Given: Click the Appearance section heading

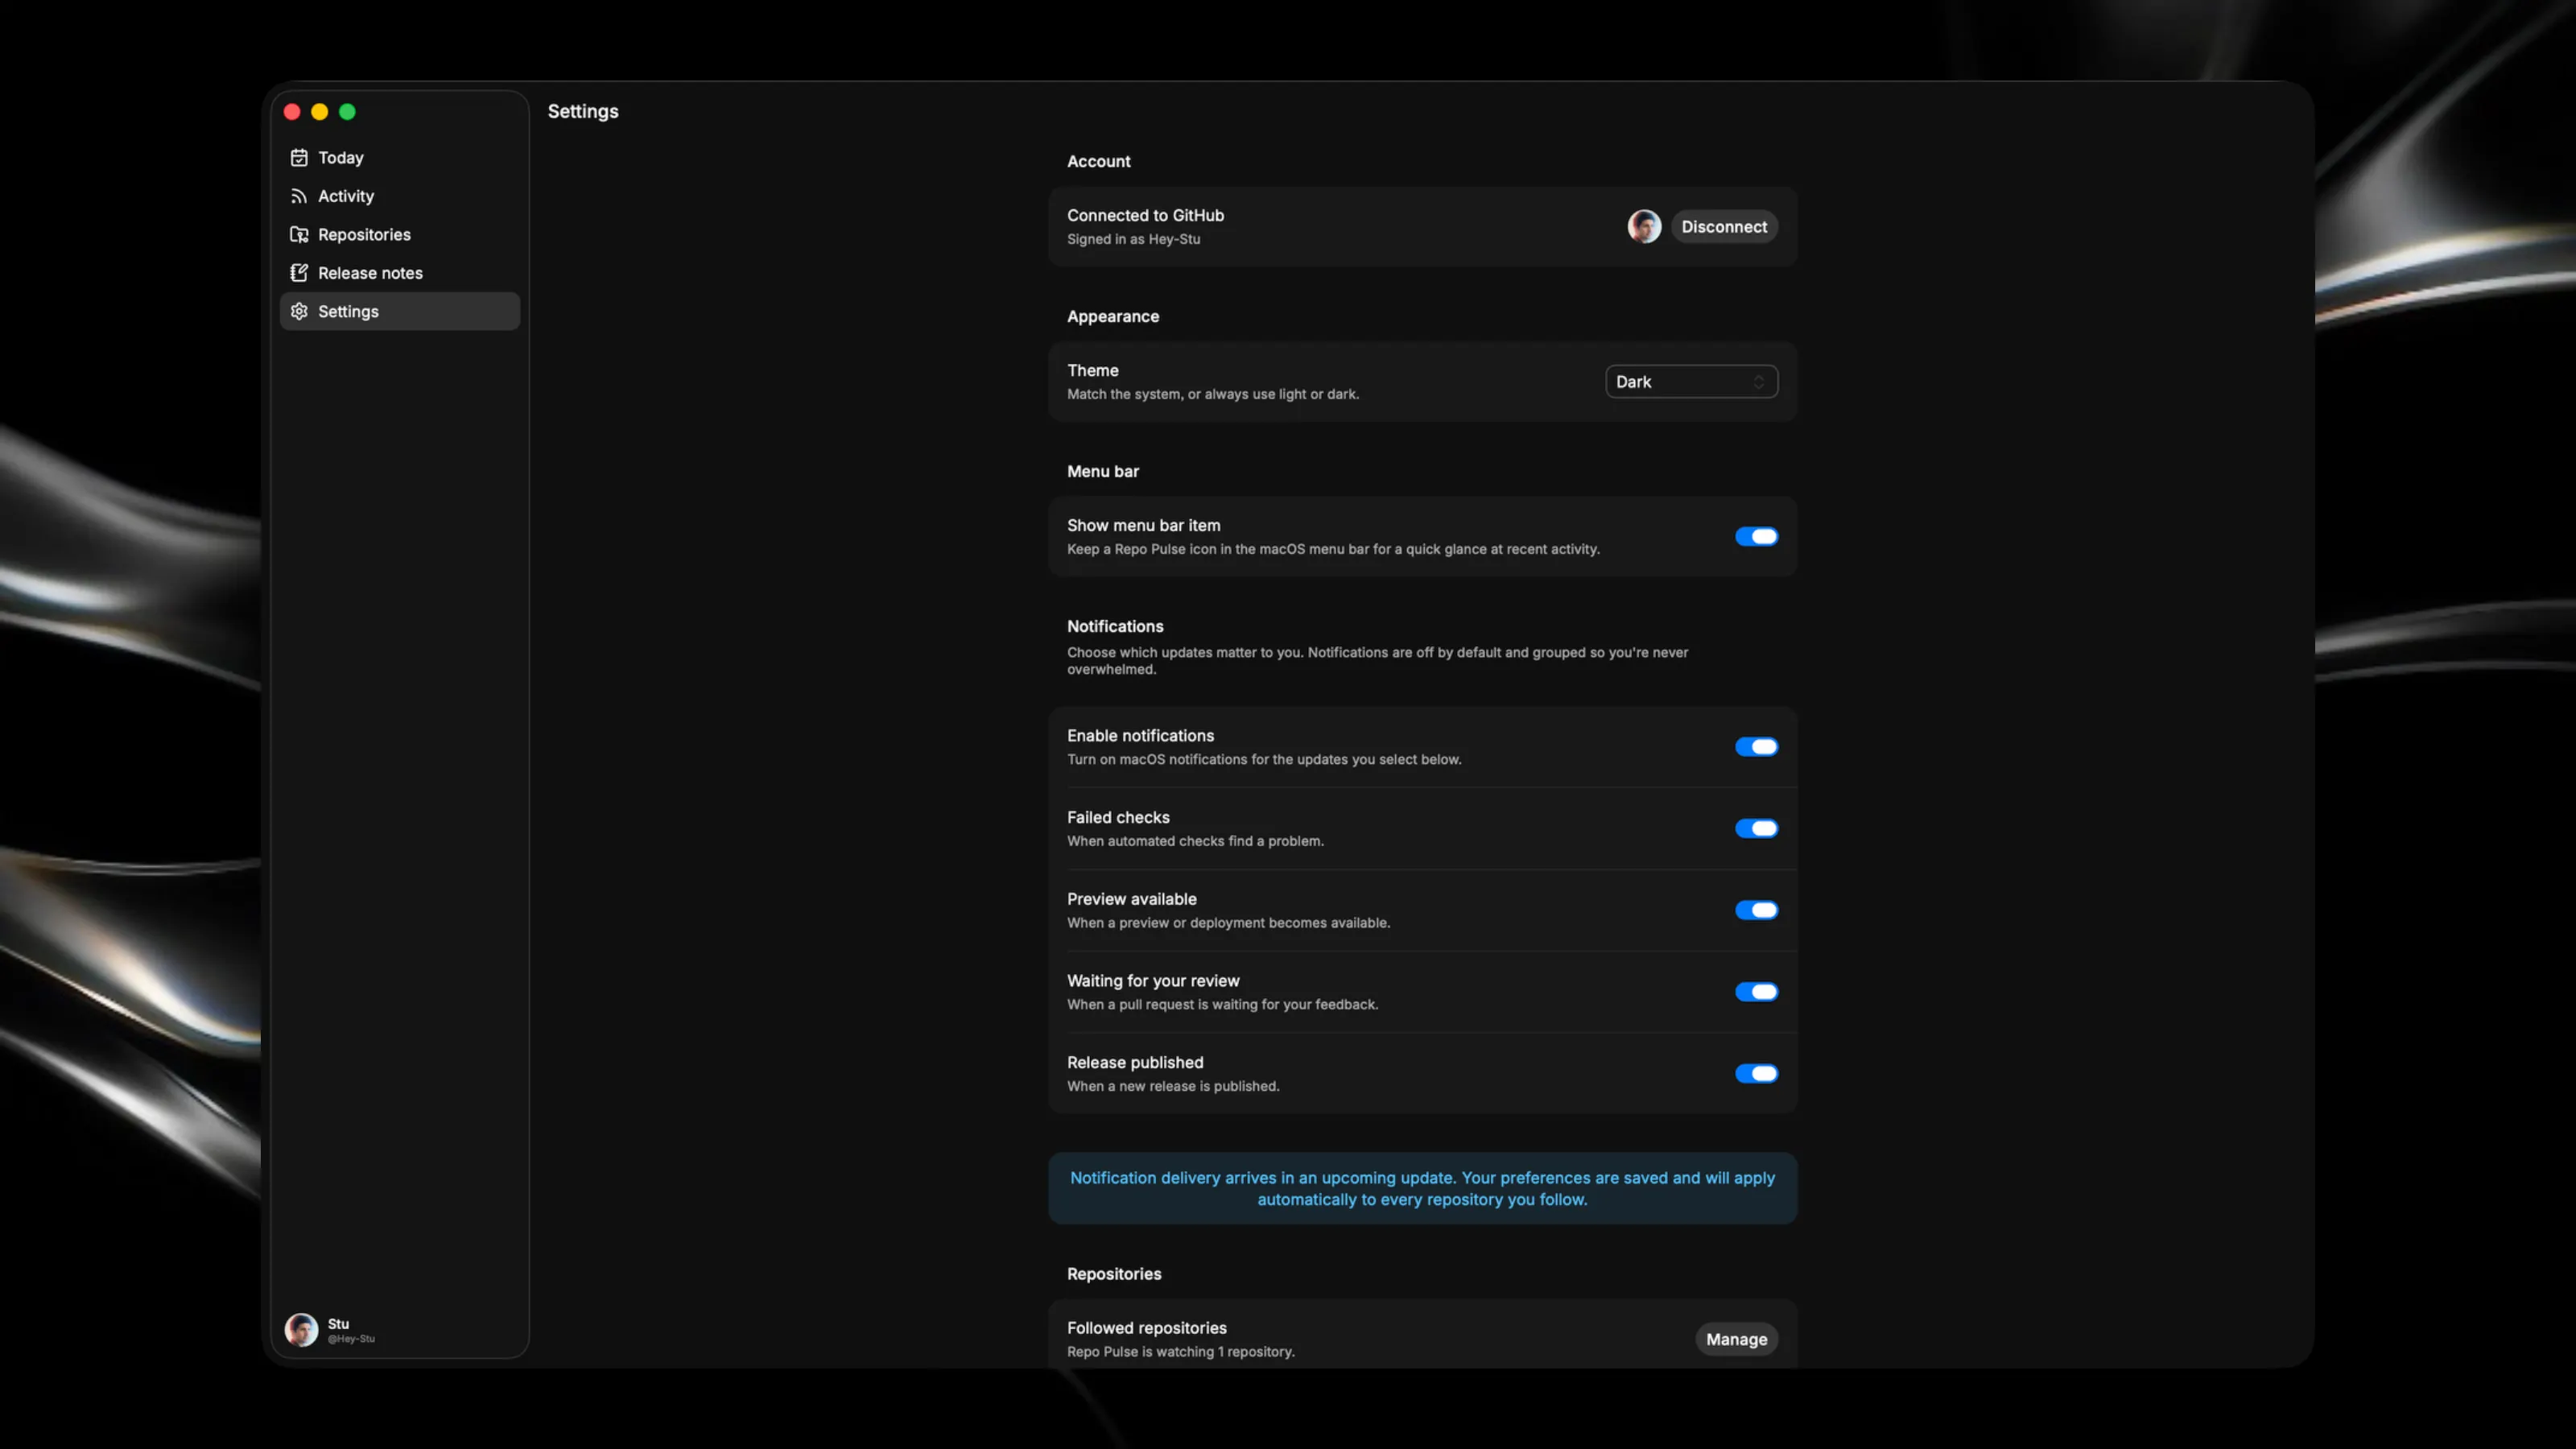Looking at the screenshot, I should 1113,317.
